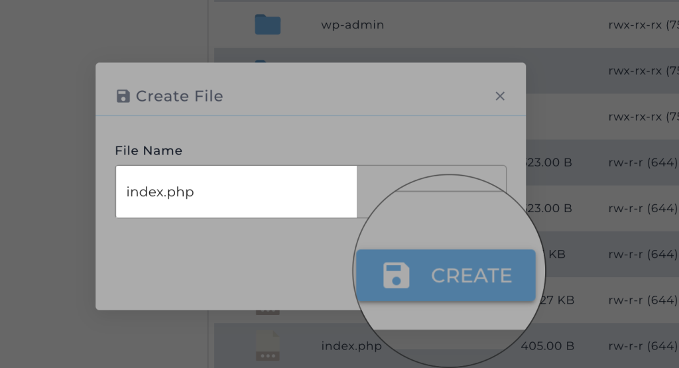The image size is (679, 368).
Task: Open index.php from the file list
Action: pyautogui.click(x=351, y=345)
